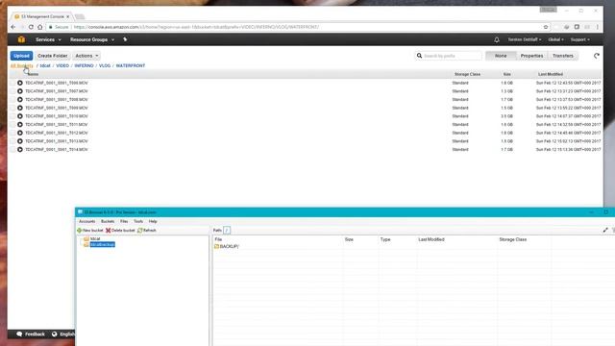The height and width of the screenshot is (346, 615).
Task: Click Refresh in S3 Browser toolbar
Action: [147, 231]
